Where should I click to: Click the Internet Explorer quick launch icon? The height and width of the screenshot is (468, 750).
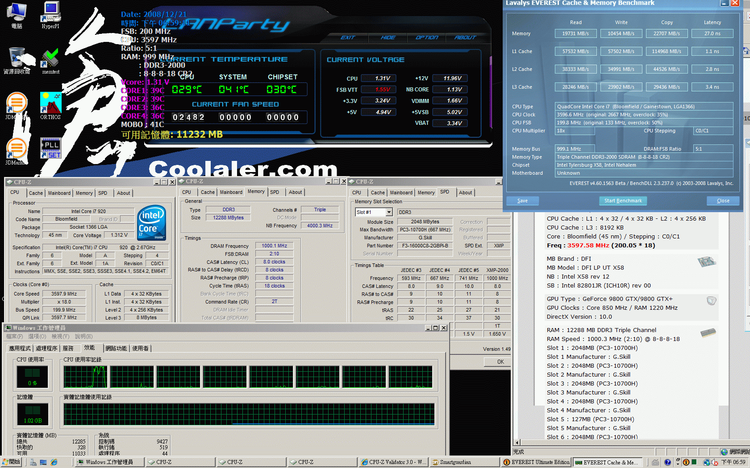[x=54, y=462]
